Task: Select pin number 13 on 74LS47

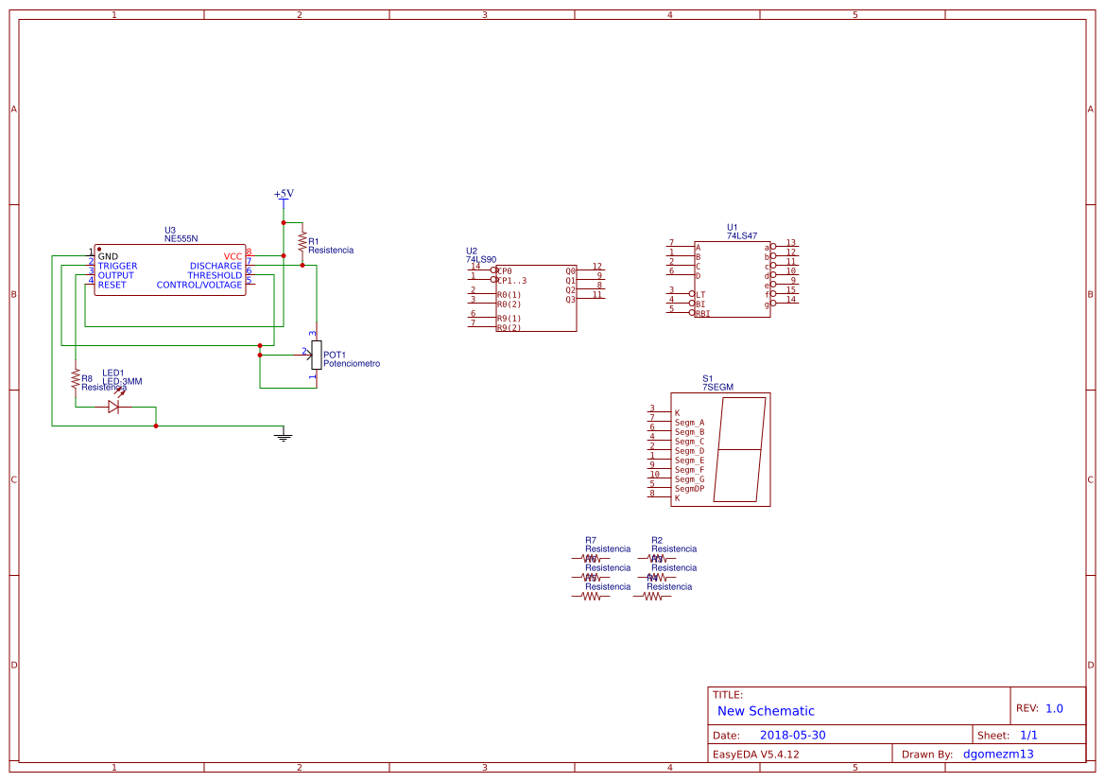Action: pos(790,243)
